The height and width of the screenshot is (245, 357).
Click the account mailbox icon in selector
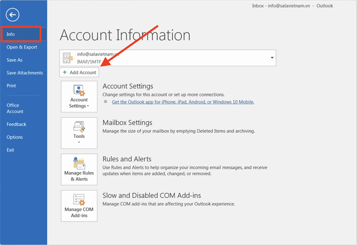click(68, 58)
